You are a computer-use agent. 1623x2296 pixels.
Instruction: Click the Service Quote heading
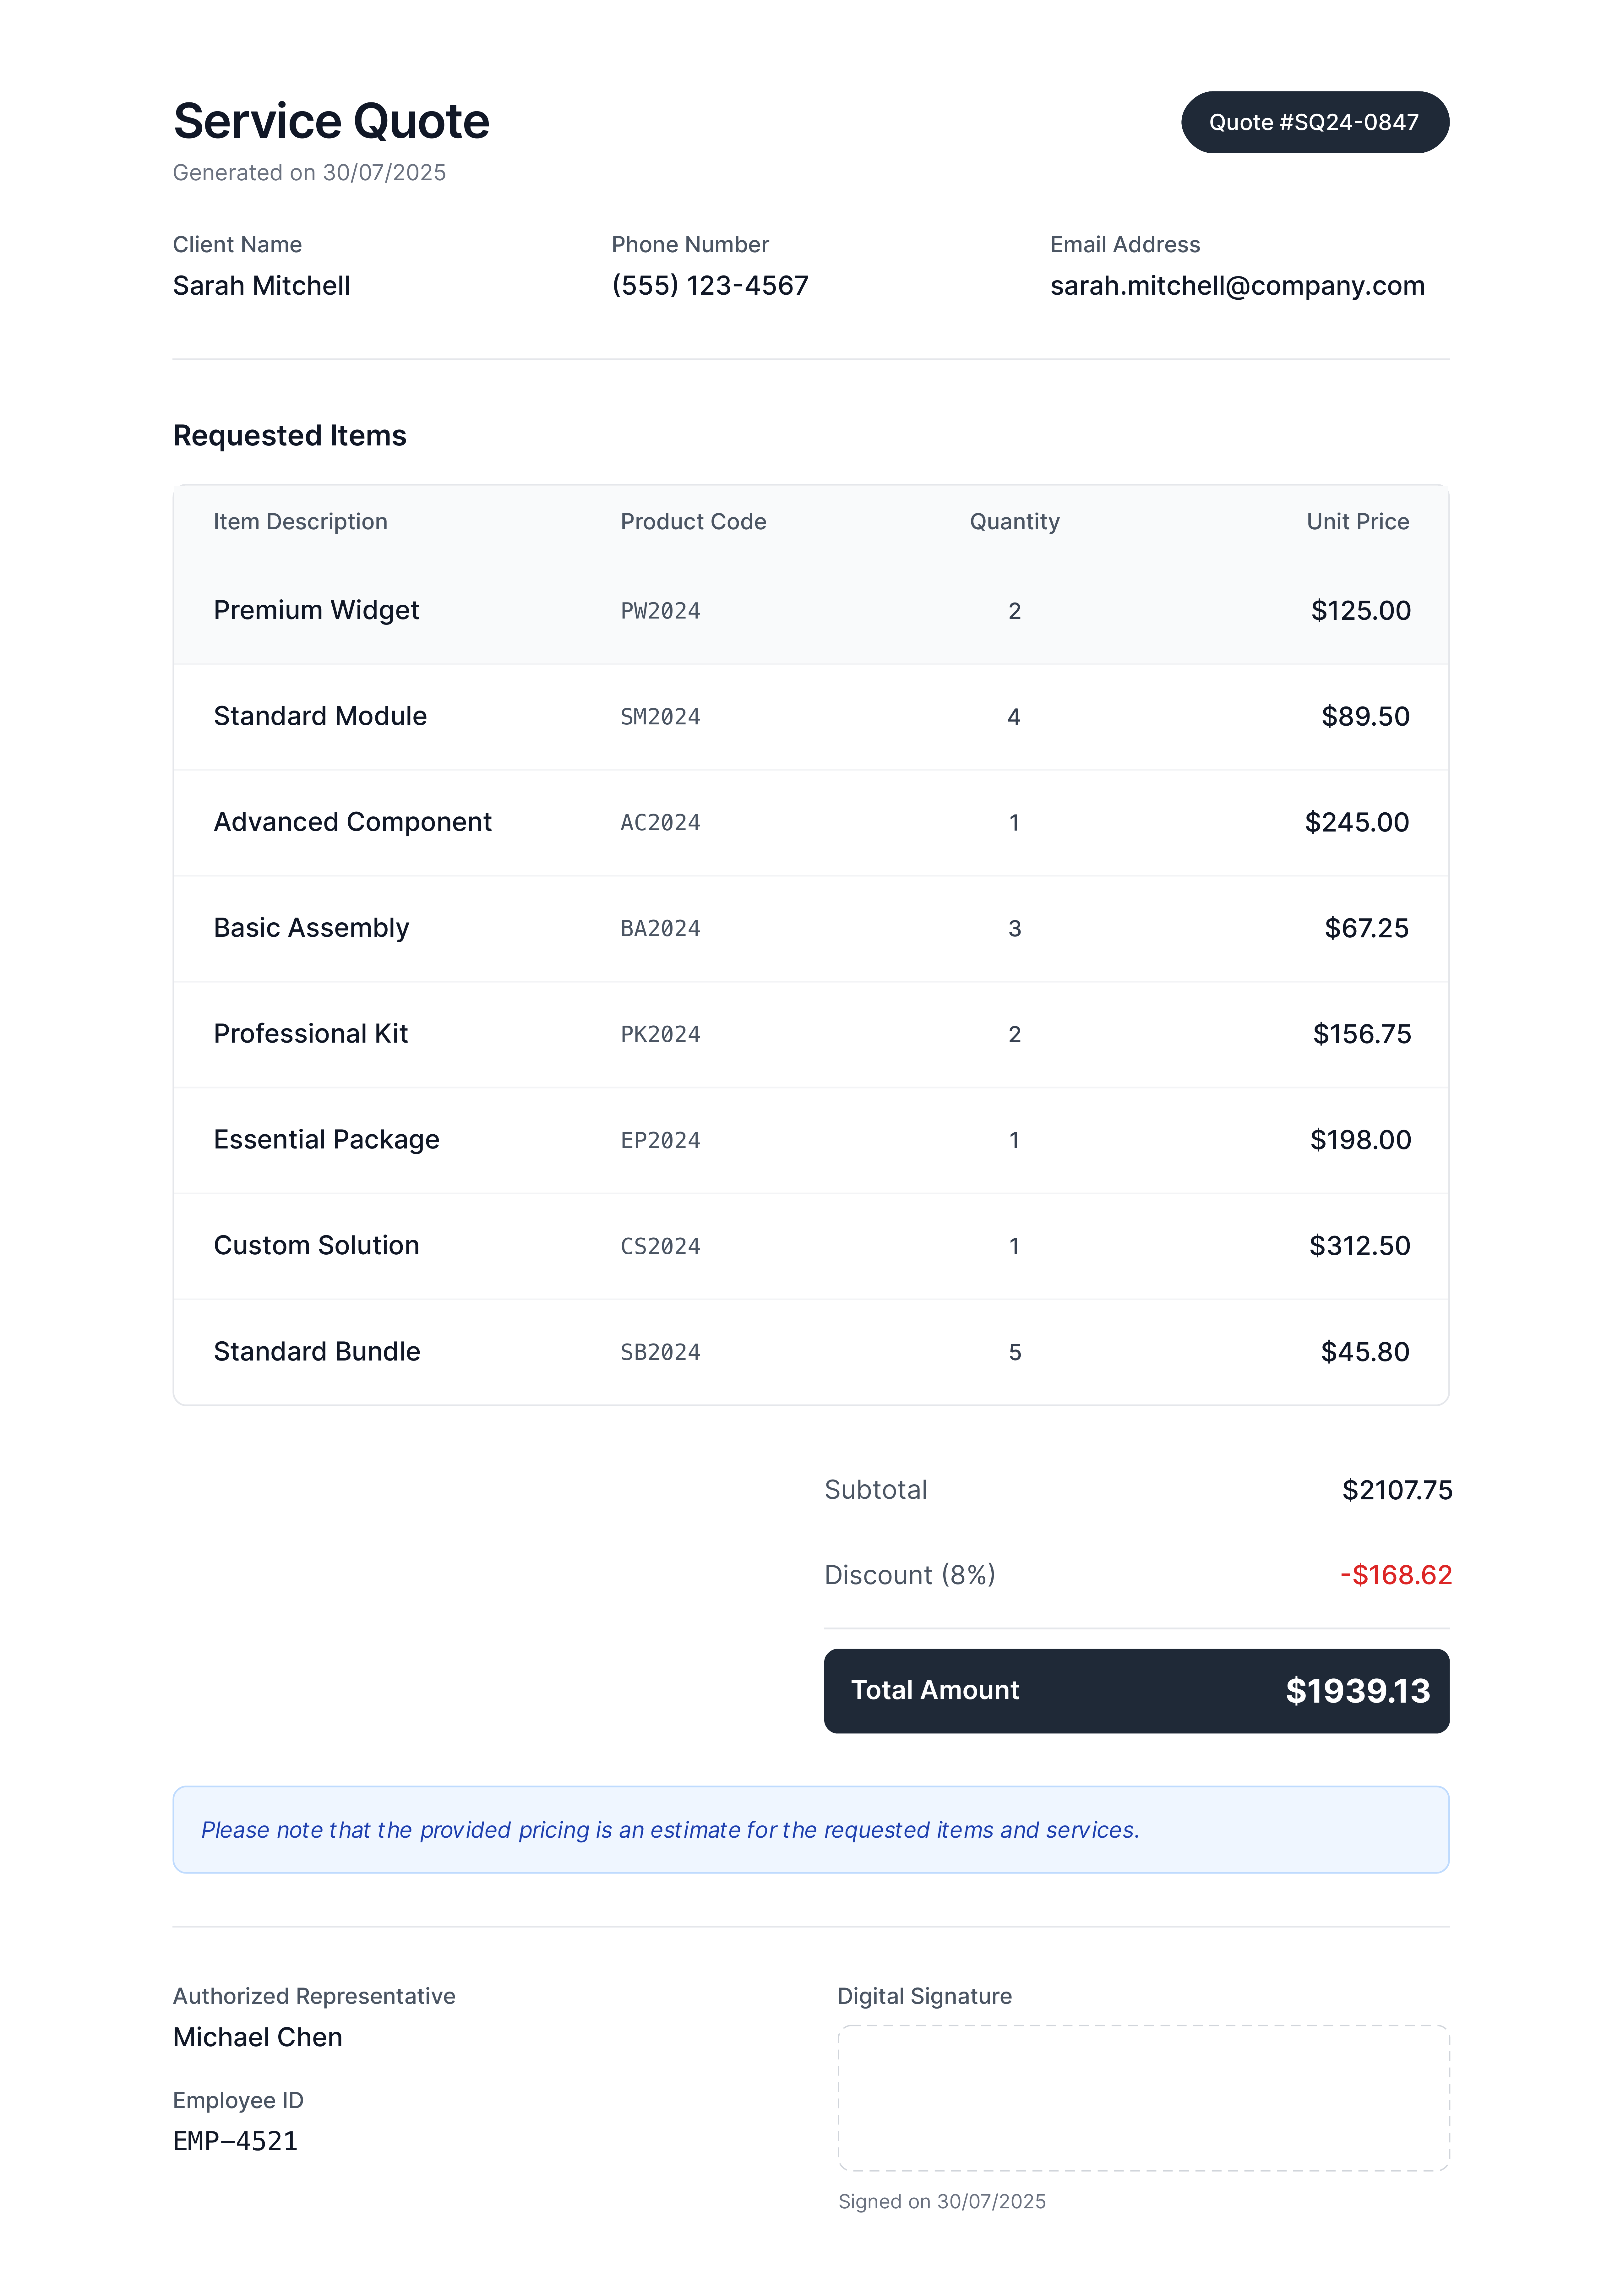pos(331,122)
